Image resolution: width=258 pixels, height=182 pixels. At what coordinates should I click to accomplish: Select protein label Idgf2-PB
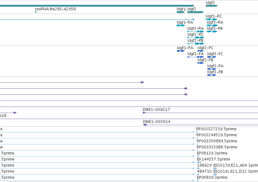click(x=205, y=60)
